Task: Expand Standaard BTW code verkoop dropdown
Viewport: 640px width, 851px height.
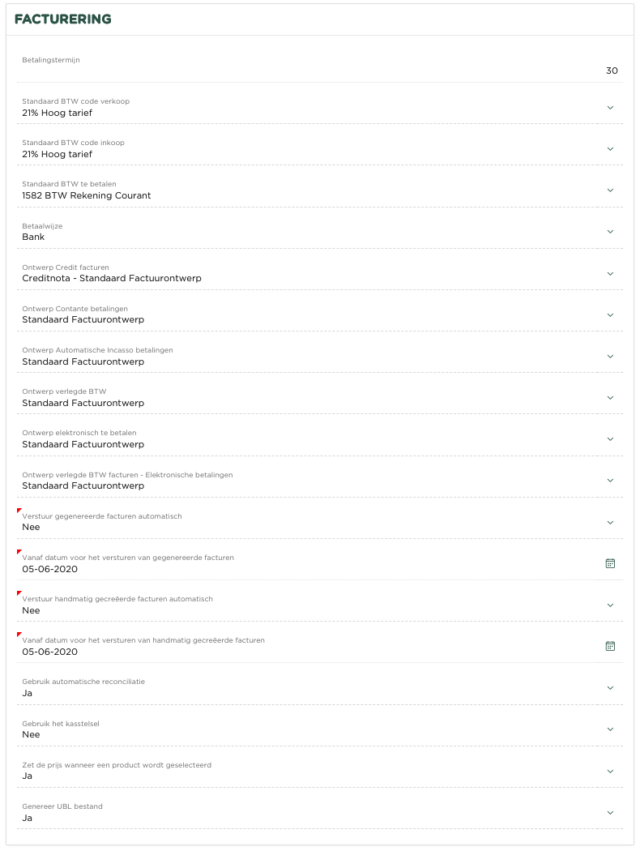Action: (610, 108)
